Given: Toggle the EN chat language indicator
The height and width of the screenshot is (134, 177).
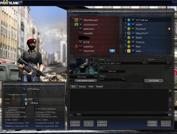Looking at the screenshot, I should (170, 115).
